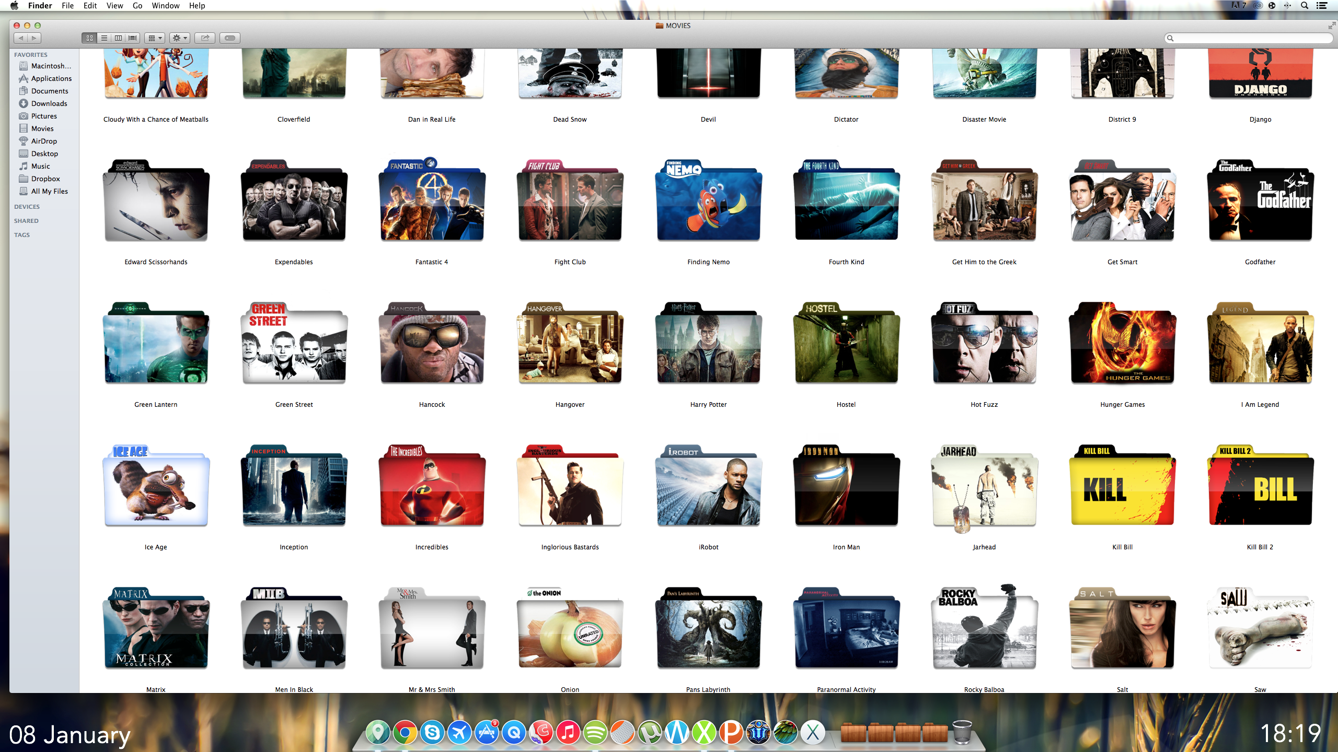Image resolution: width=1338 pixels, height=752 pixels.
Task: Go forward with the toolbar forward arrow
Action: coord(34,38)
